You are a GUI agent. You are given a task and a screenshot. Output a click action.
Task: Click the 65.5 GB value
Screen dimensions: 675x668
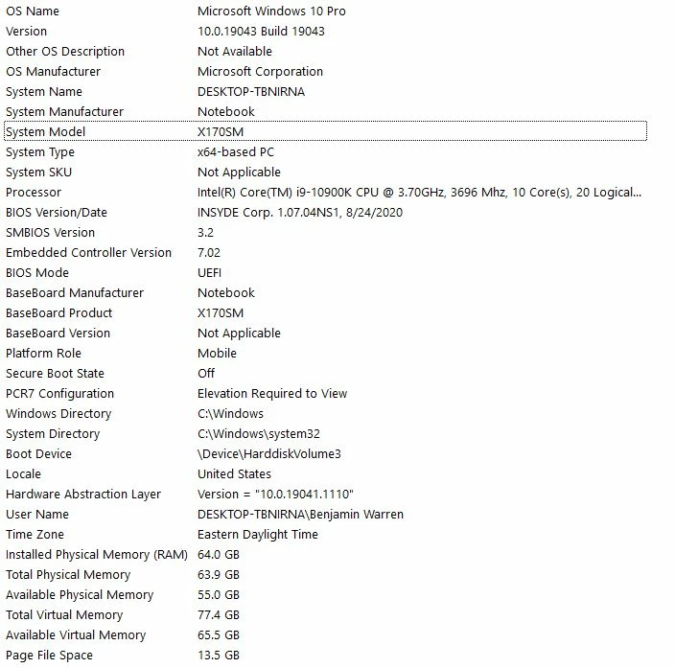click(219, 635)
